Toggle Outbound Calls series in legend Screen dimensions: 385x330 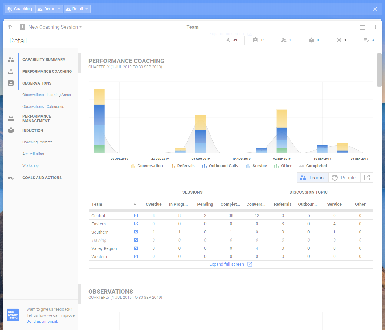coord(220,166)
